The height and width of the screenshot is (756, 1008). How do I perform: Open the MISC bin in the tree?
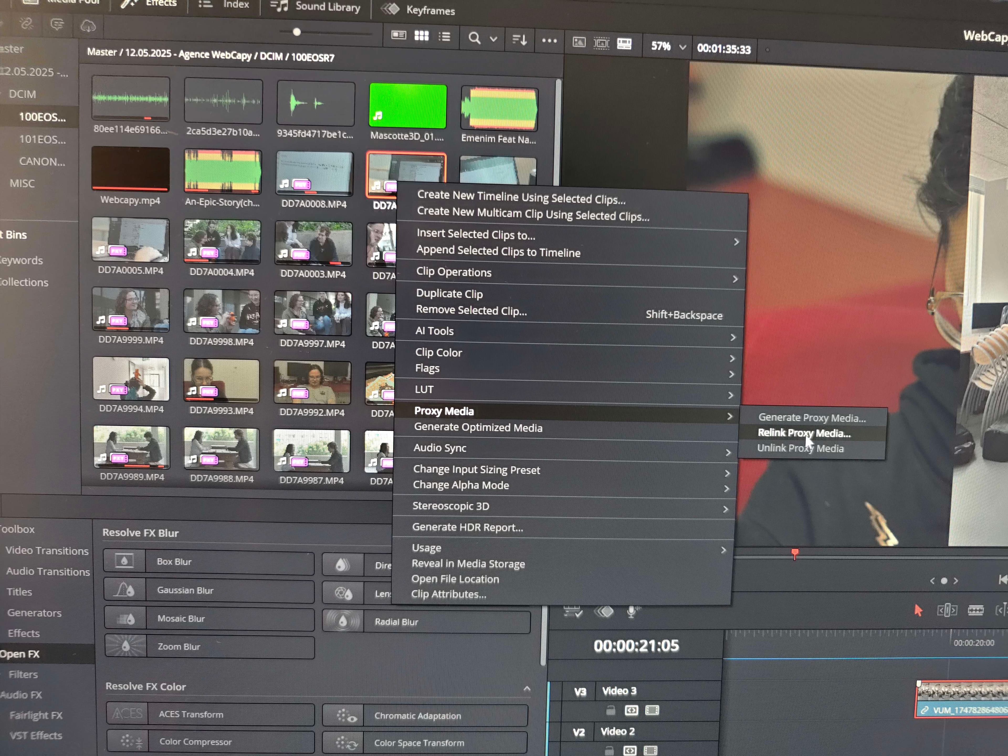click(x=22, y=183)
